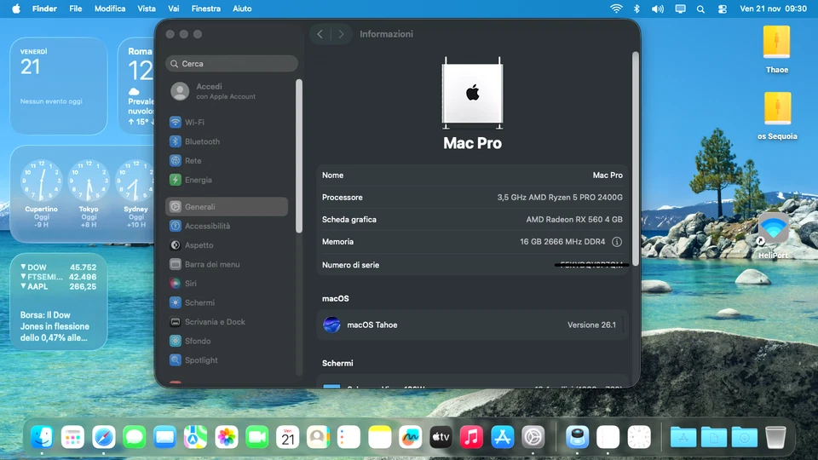Open Music app from the Dock
The width and height of the screenshot is (818, 460).
pyautogui.click(x=471, y=437)
